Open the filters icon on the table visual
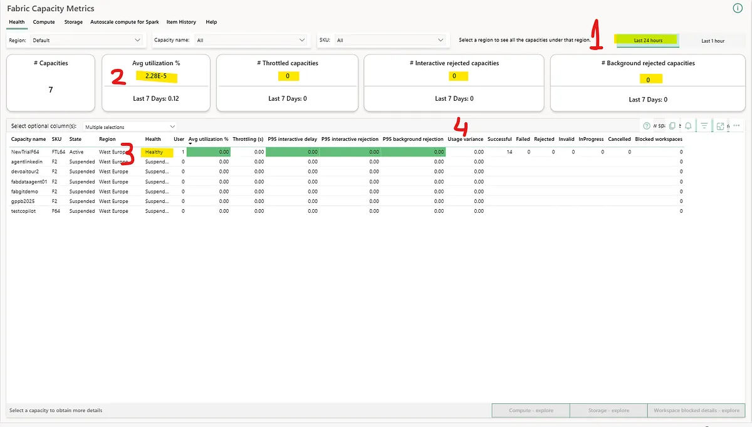The width and height of the screenshot is (752, 427). pyautogui.click(x=704, y=126)
